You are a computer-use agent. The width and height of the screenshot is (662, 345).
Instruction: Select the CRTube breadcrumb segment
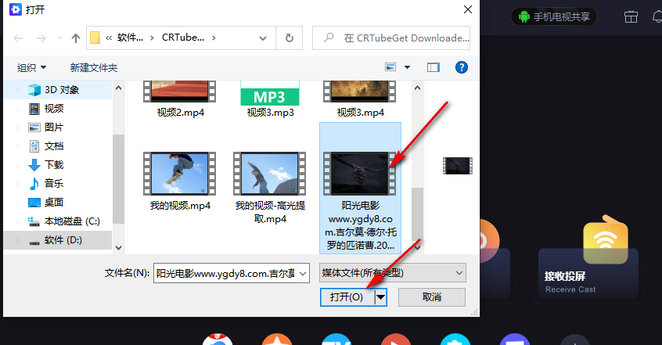click(183, 38)
